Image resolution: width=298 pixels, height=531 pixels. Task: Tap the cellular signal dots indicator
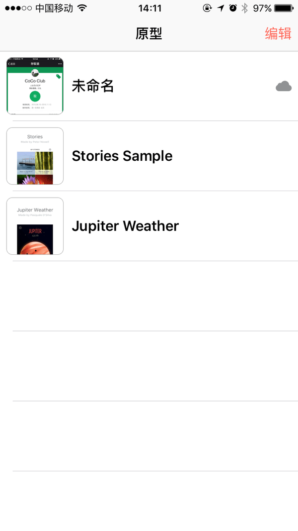point(18,8)
